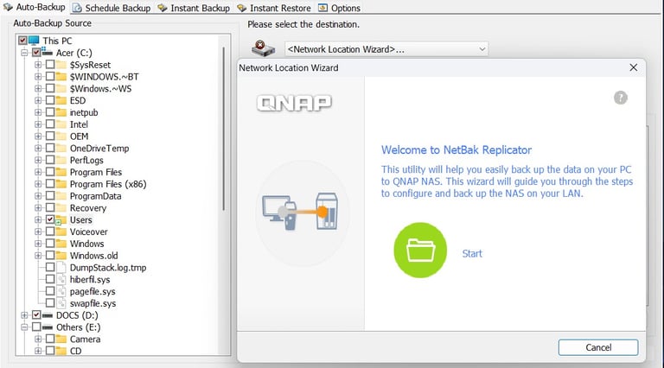This screenshot has height=368, width=664.
Task: Click the Recovery folder icon
Action: (x=61, y=208)
